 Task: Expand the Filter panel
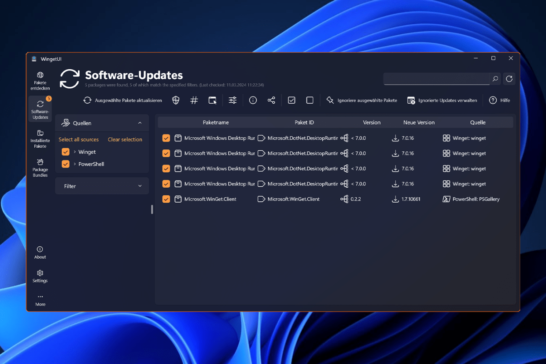click(x=102, y=186)
